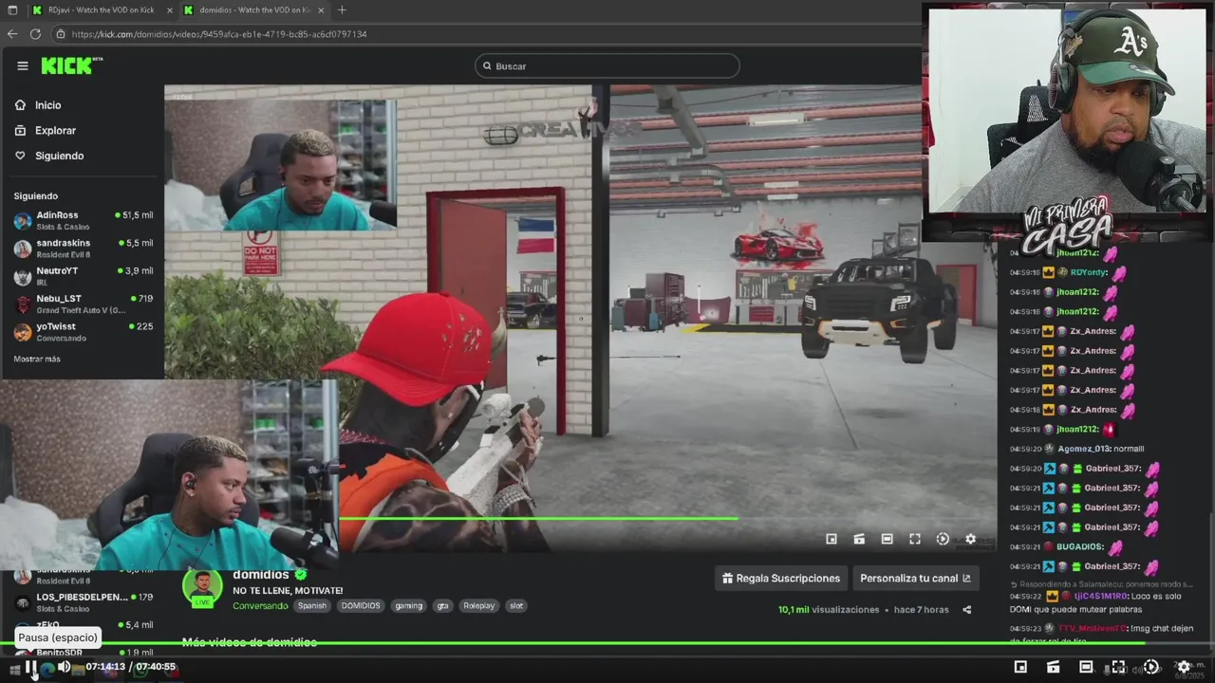Click the Conversando category link
The width and height of the screenshot is (1215, 683).
pyautogui.click(x=260, y=605)
